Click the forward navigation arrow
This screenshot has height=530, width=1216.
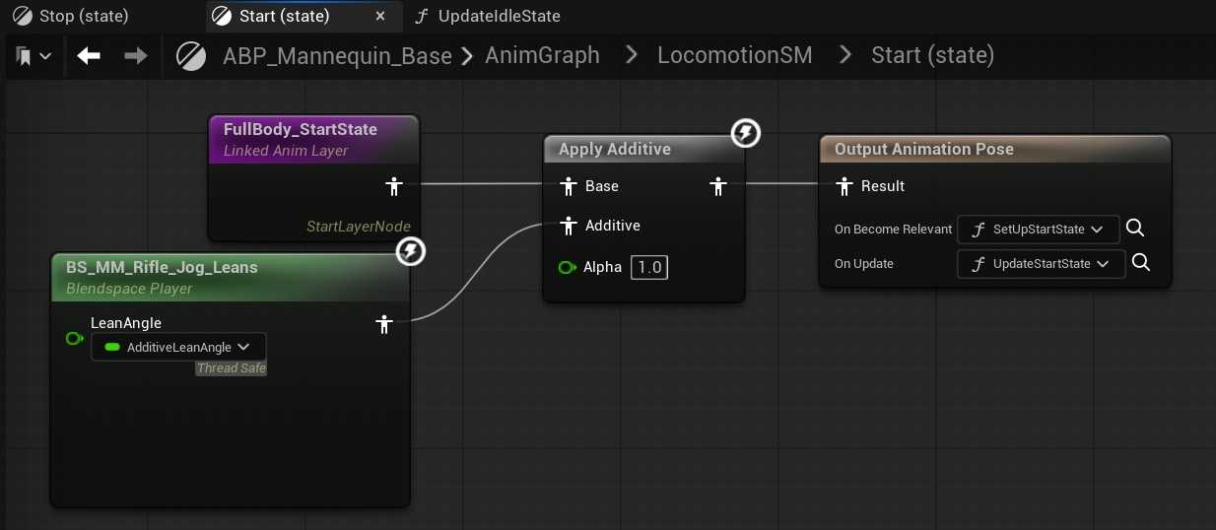coord(136,56)
